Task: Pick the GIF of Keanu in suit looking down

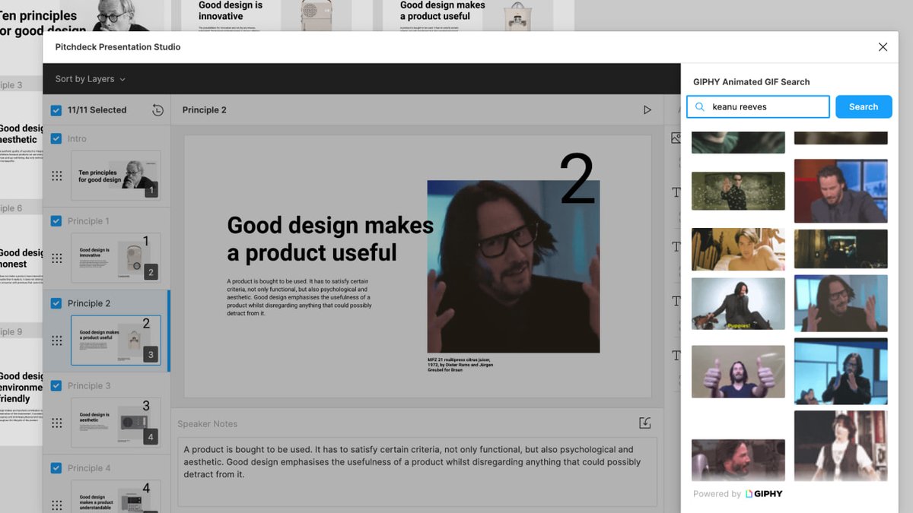Action: [x=841, y=191]
